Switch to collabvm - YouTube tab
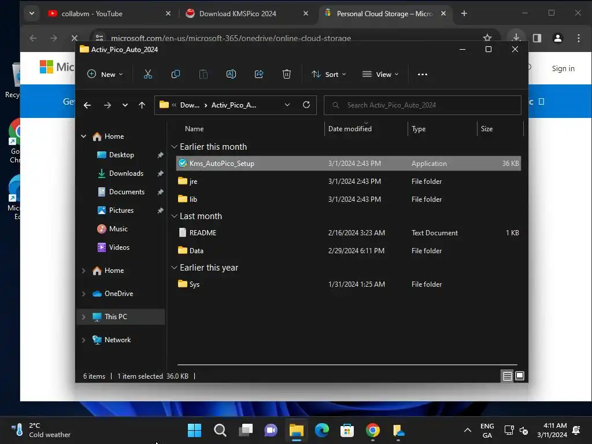Screen dimensions: 592x444 (109, 14)
